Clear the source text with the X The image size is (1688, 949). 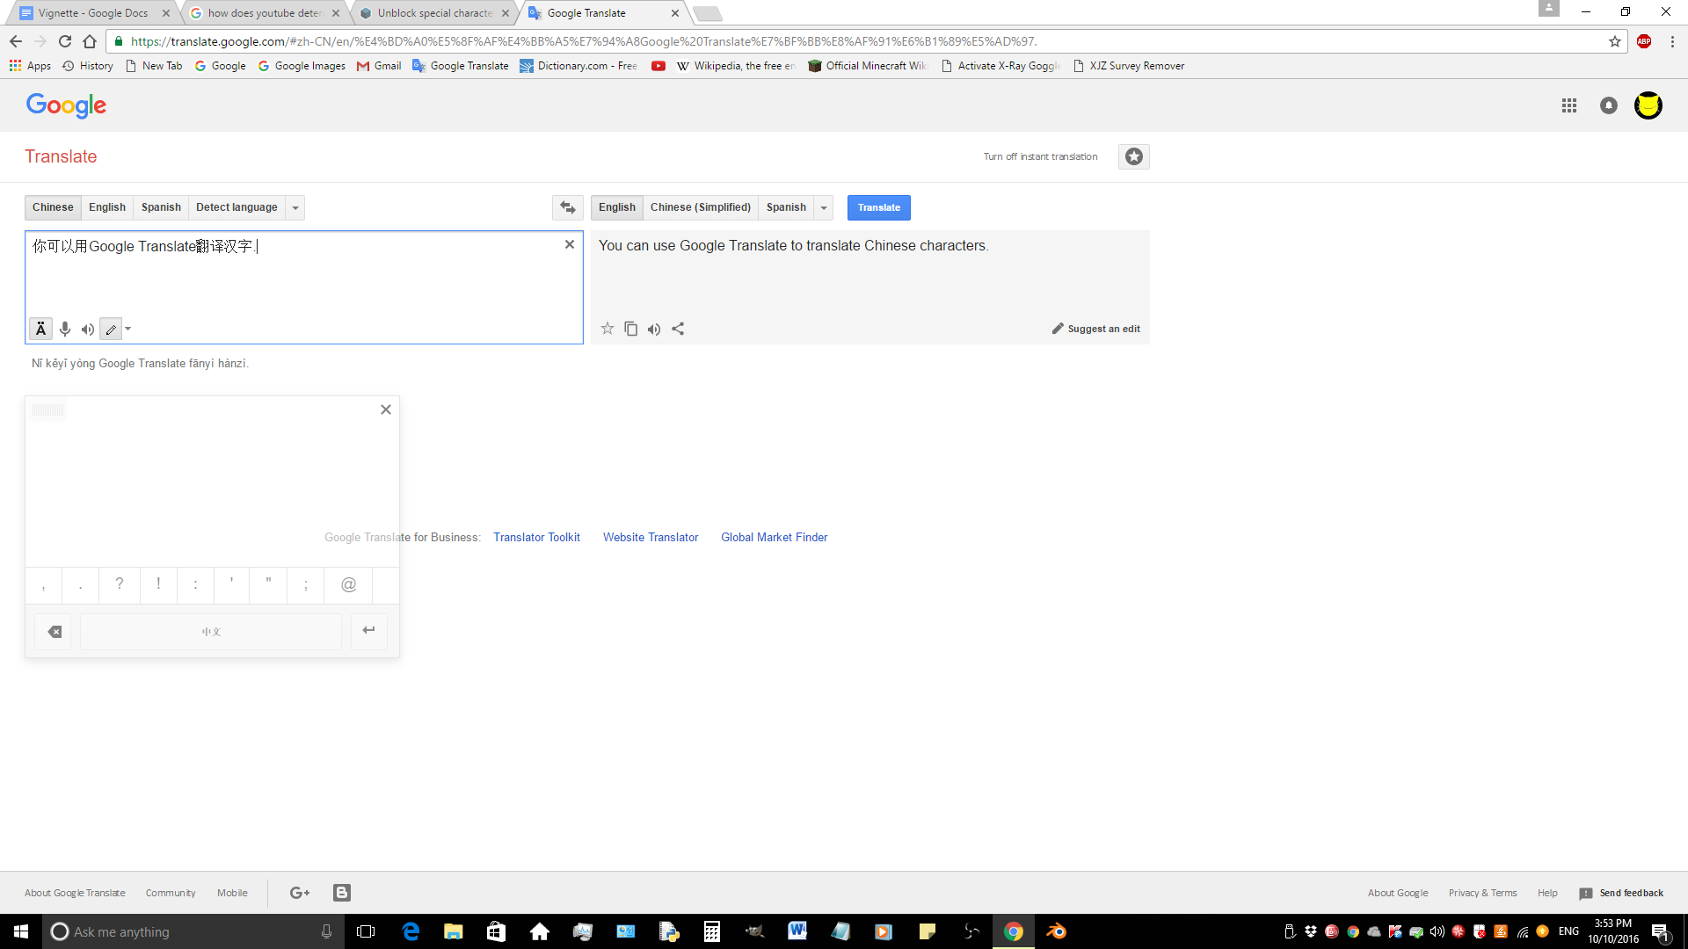click(570, 244)
